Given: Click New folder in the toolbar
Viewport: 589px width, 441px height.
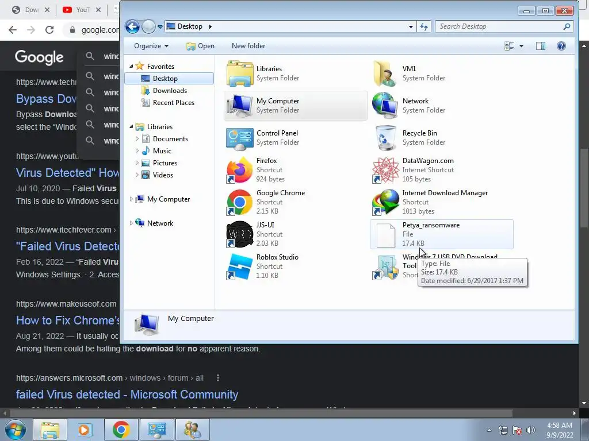Looking at the screenshot, I should (248, 46).
